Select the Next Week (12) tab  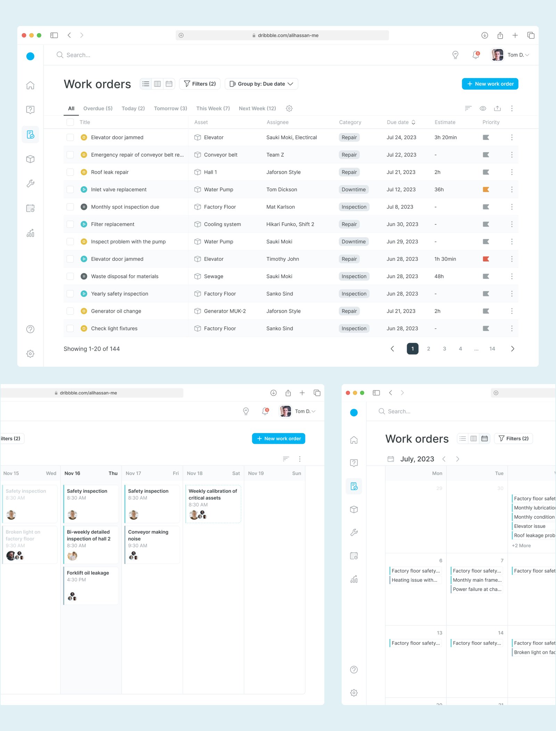click(x=257, y=108)
